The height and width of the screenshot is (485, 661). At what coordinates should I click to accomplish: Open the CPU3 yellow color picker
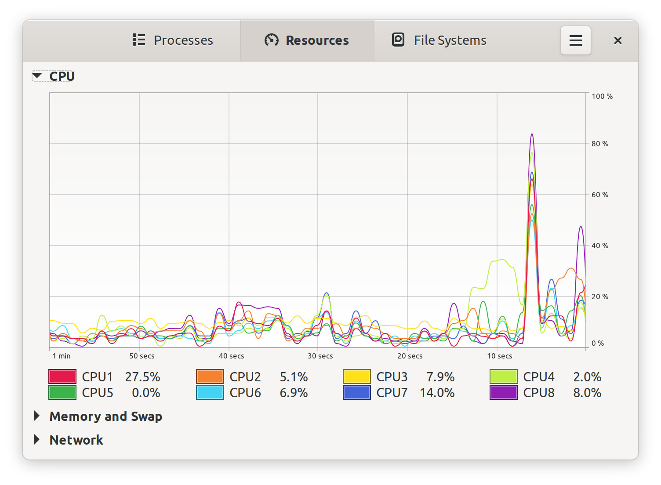356,377
